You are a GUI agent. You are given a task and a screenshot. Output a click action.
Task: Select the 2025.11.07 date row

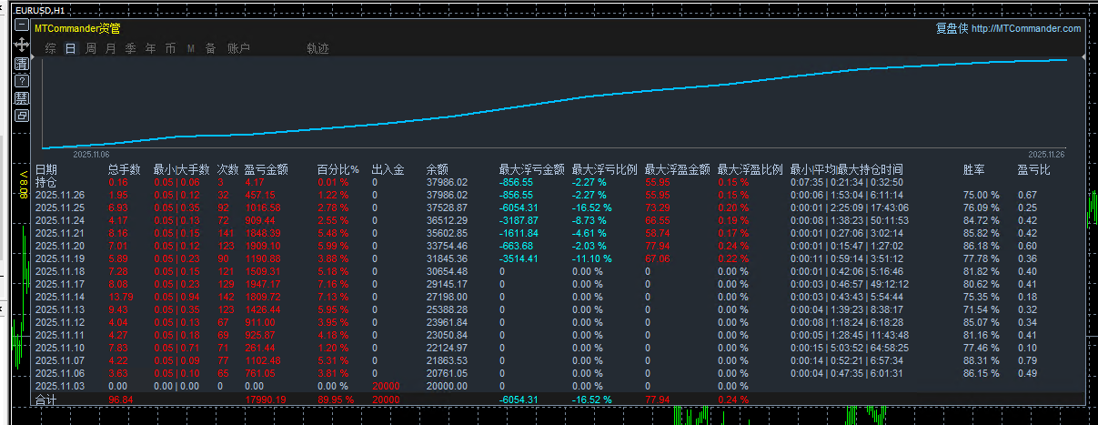pos(60,360)
